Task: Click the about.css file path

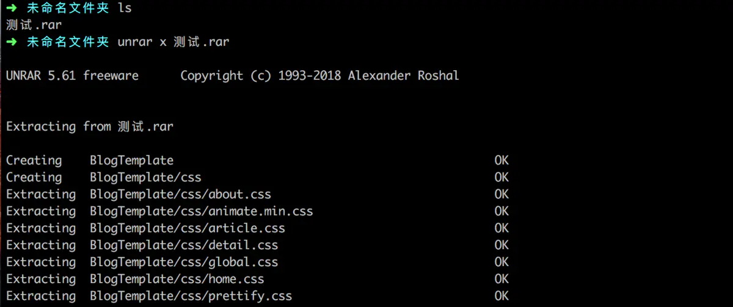Action: coord(180,194)
